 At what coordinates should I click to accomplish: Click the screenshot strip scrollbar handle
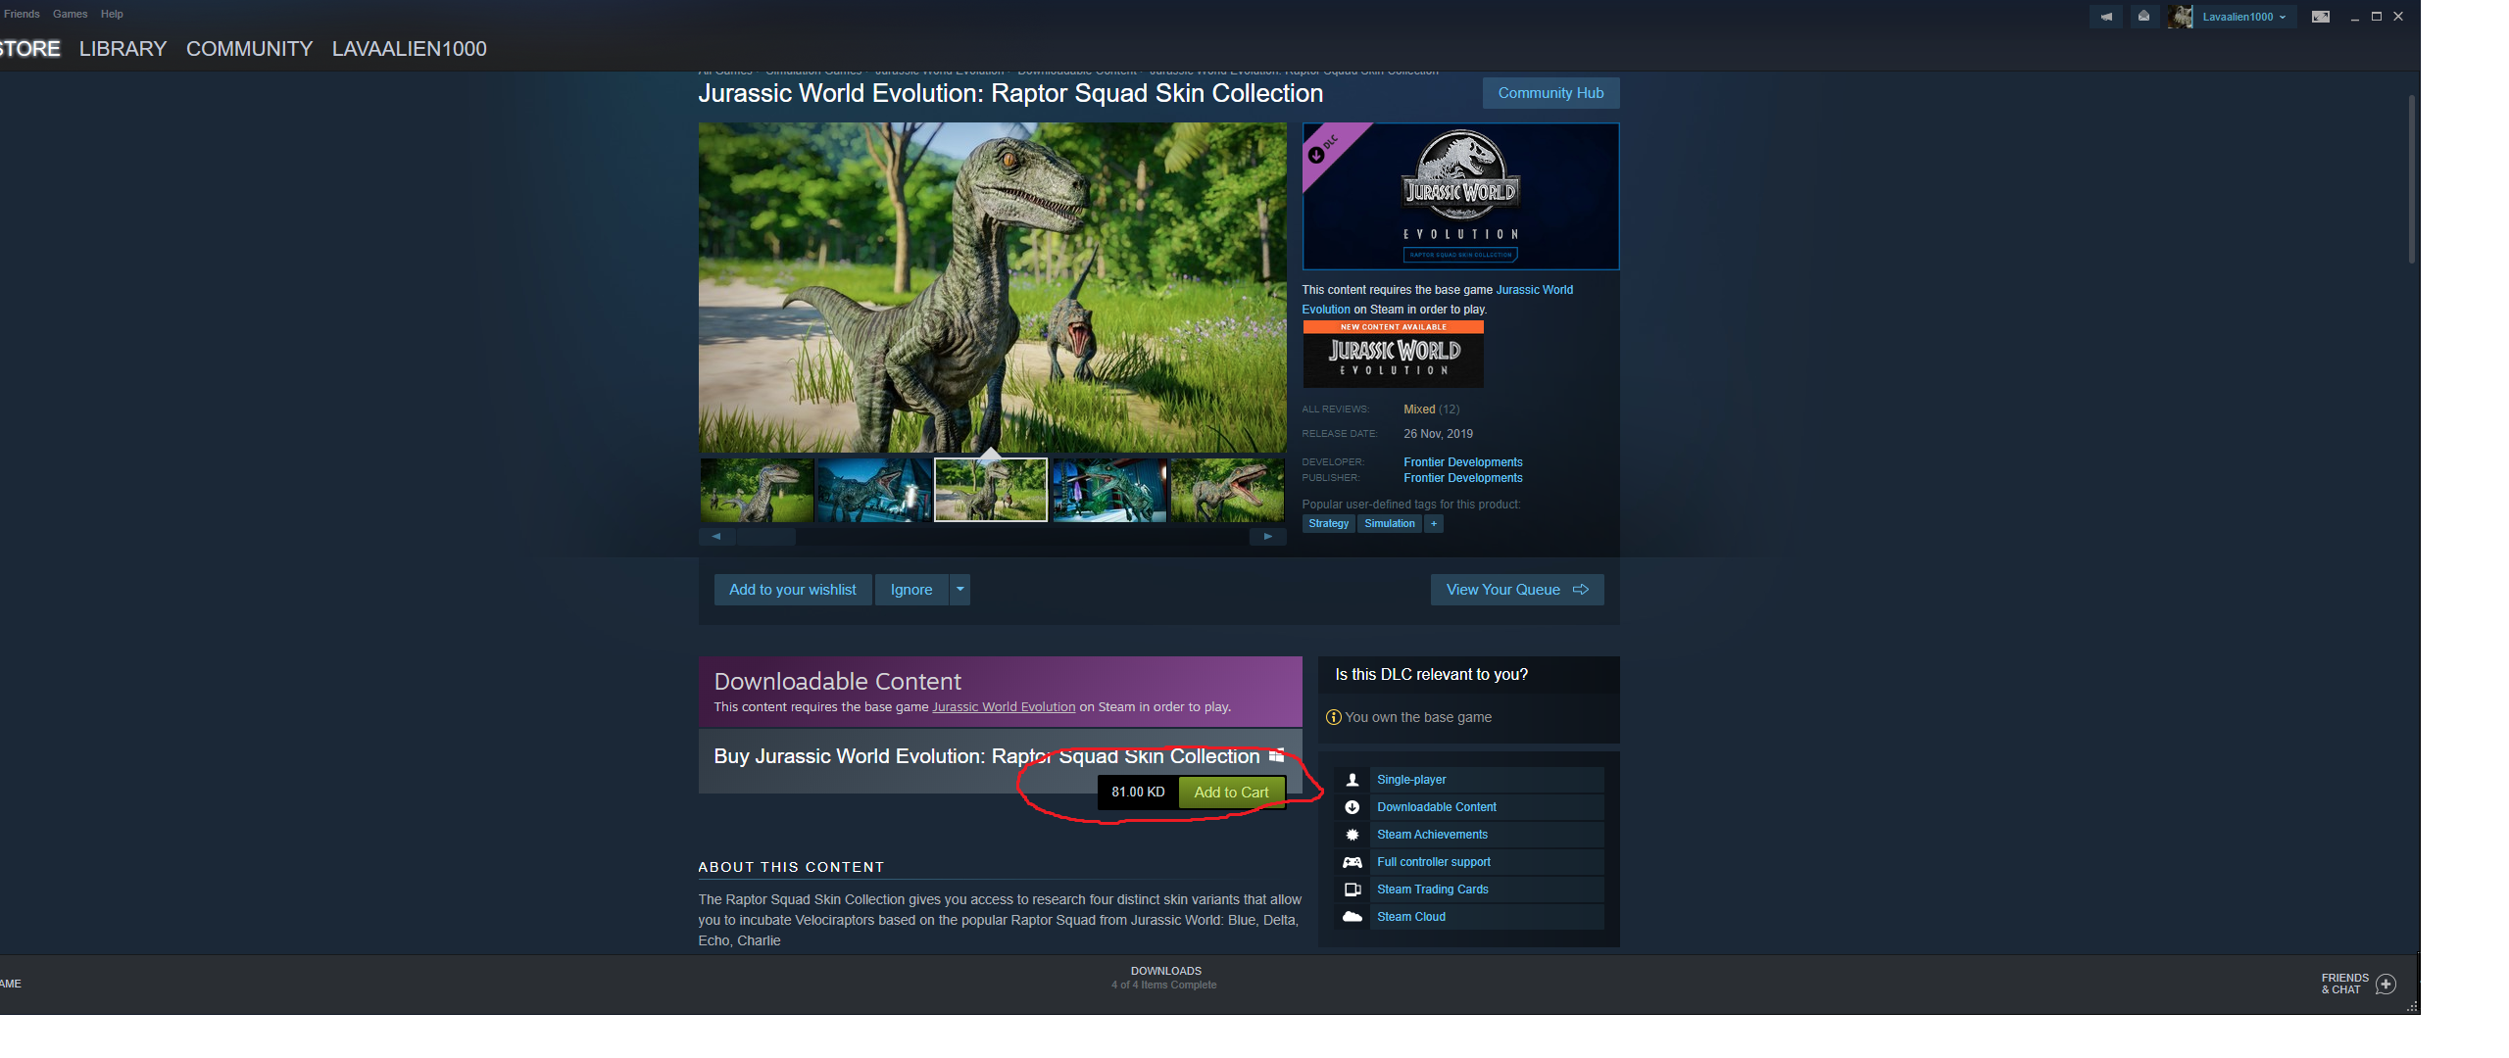766,537
